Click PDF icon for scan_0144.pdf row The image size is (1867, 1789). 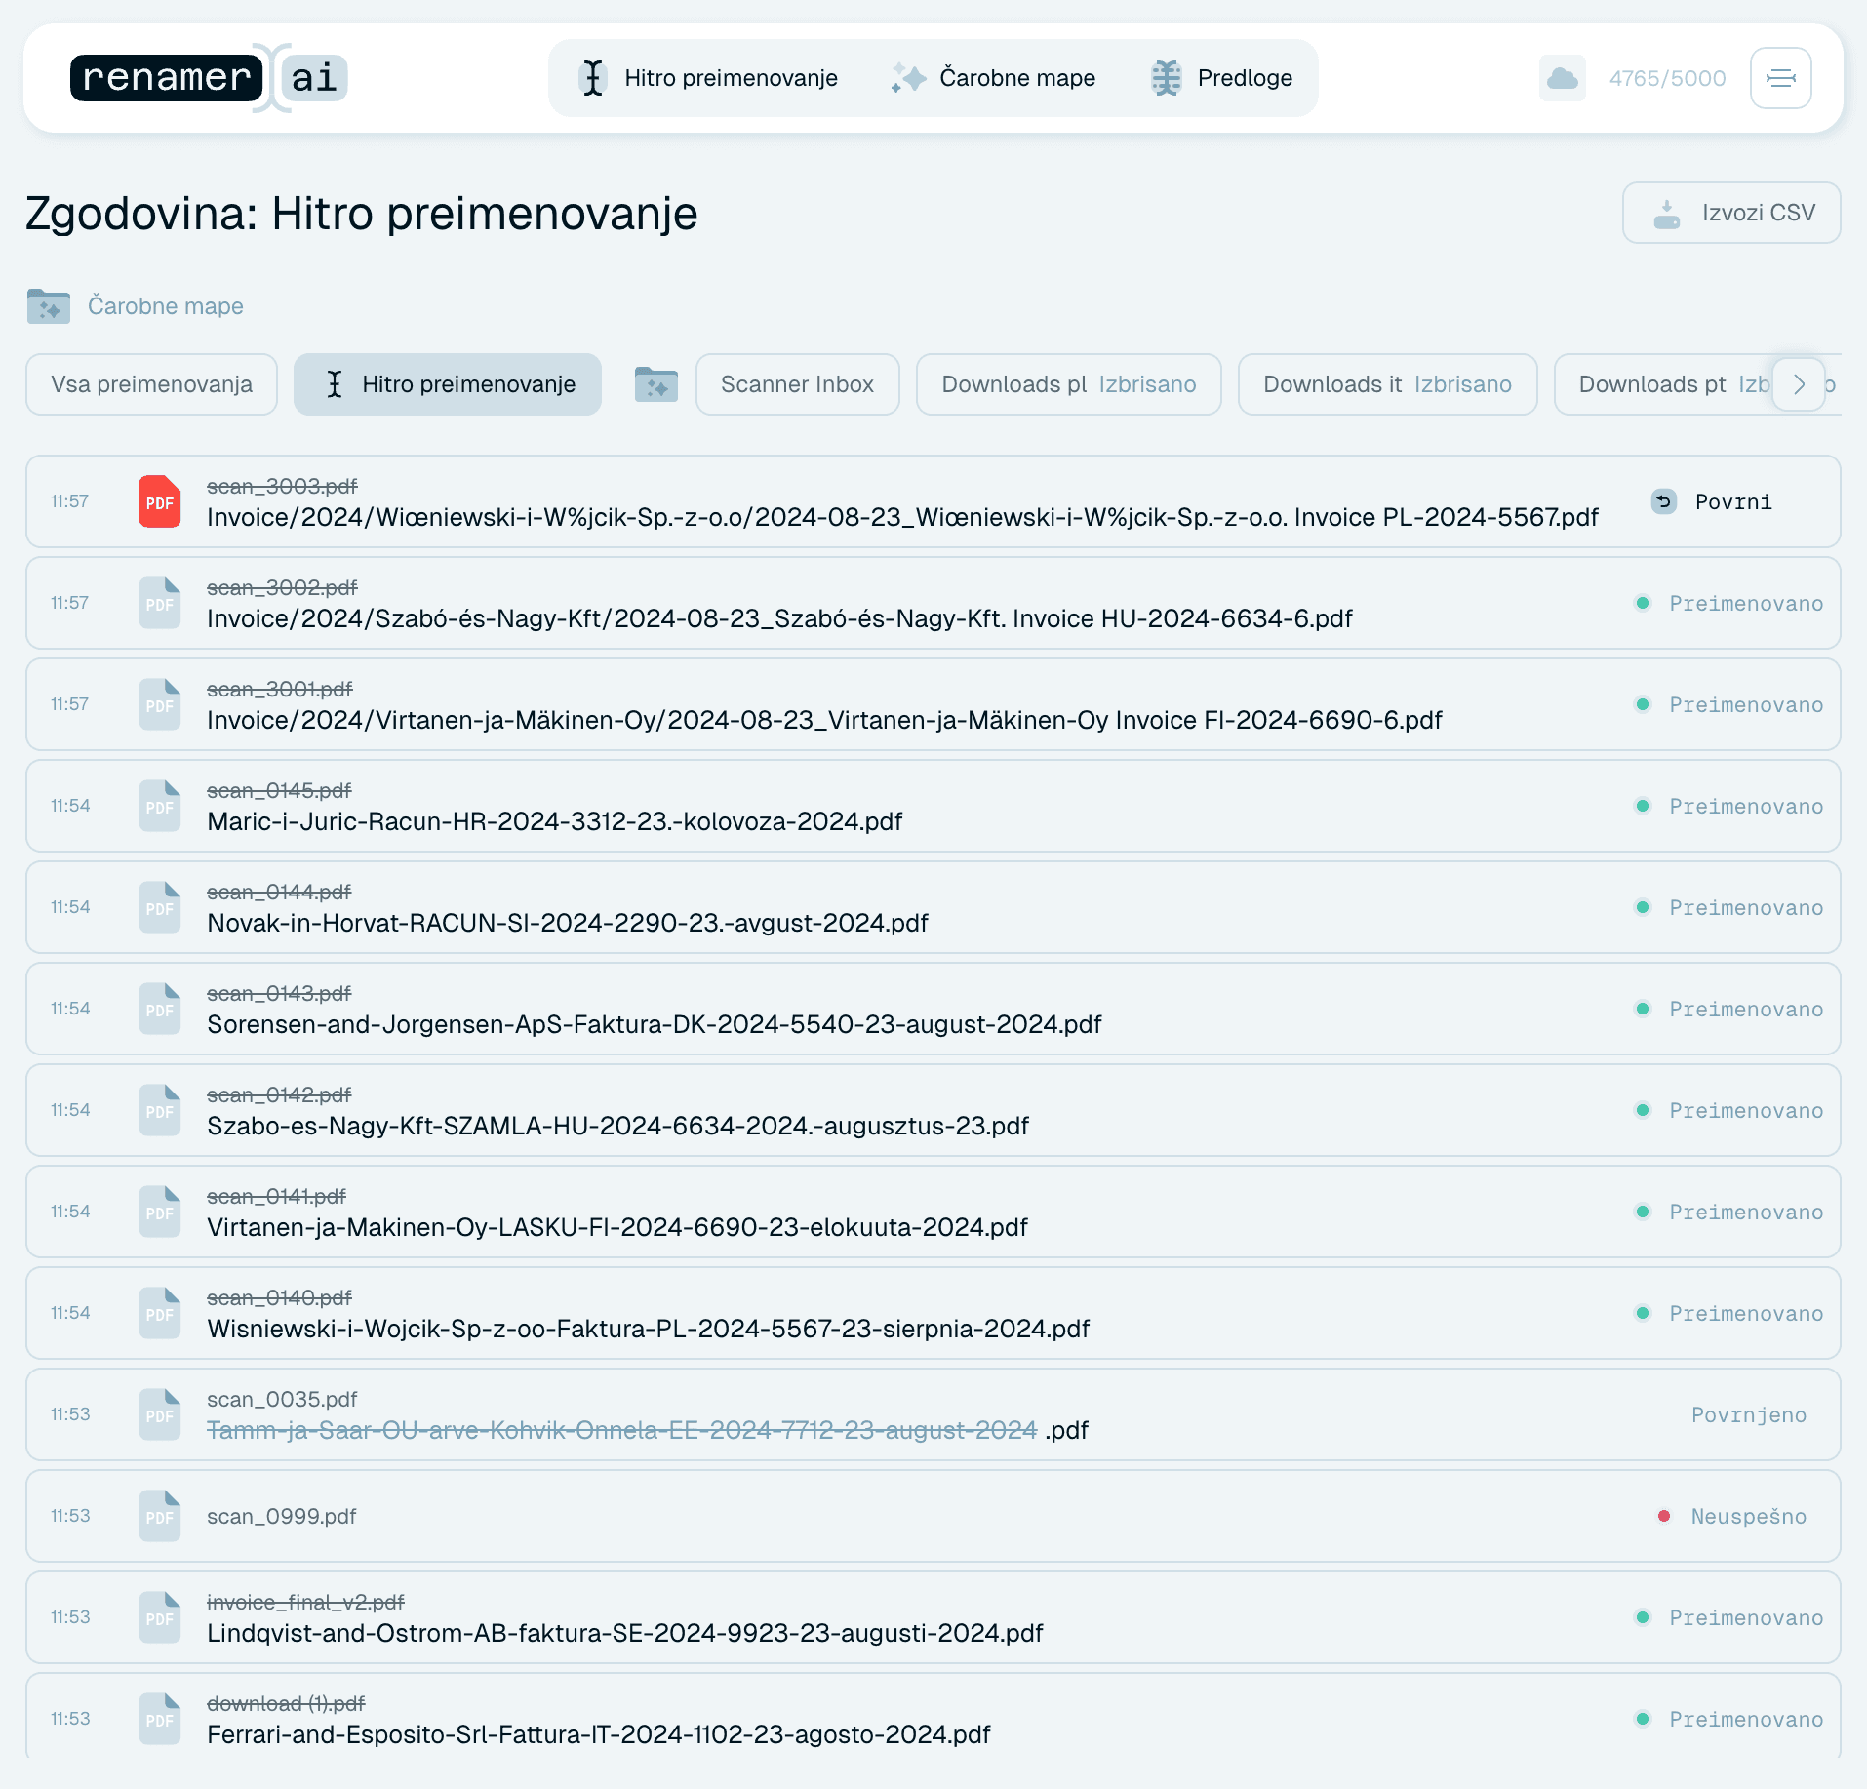click(160, 907)
